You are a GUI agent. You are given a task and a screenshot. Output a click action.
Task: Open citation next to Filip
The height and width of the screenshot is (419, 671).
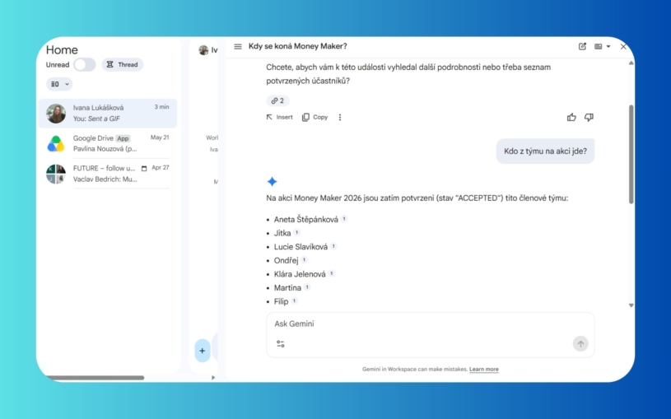294,301
